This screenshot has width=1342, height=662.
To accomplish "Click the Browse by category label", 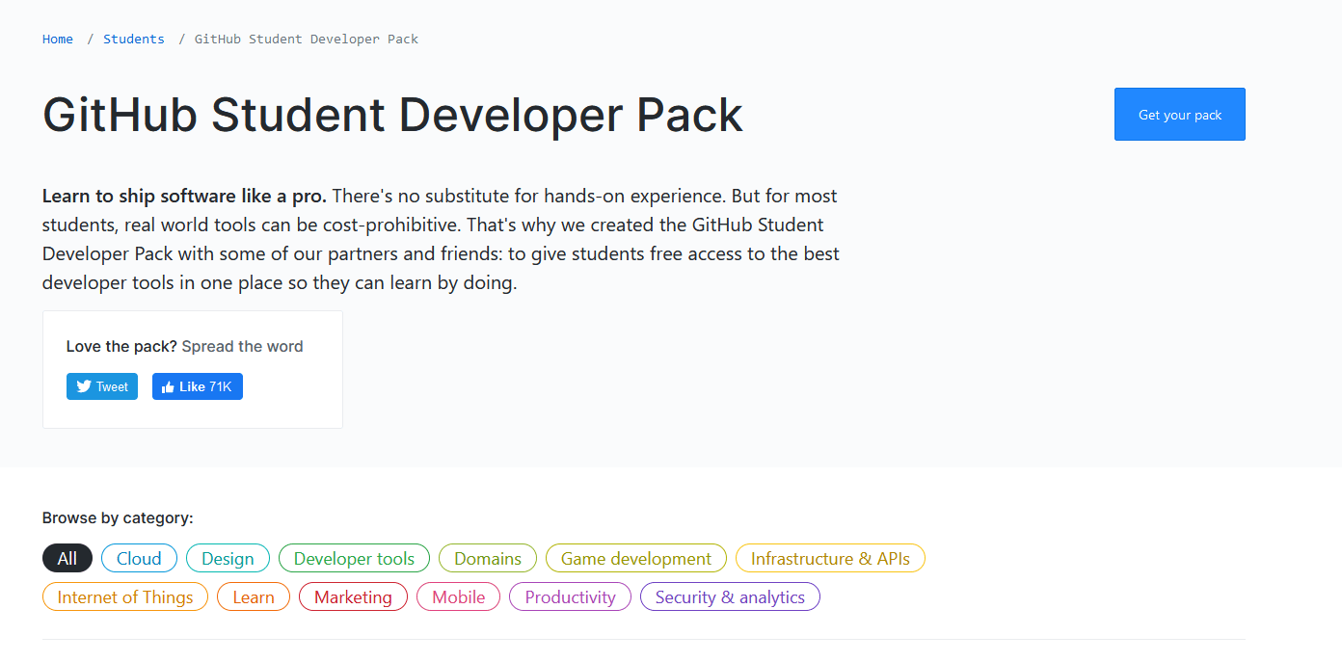I will (x=118, y=517).
